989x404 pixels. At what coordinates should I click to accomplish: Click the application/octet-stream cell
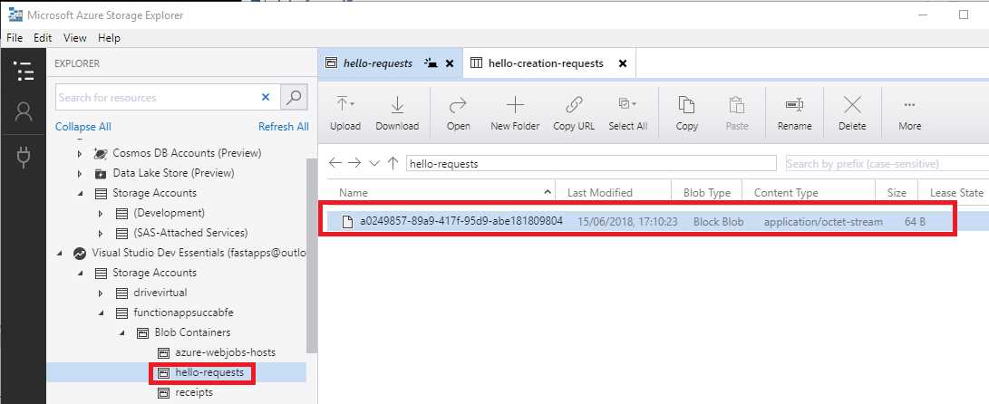823,222
